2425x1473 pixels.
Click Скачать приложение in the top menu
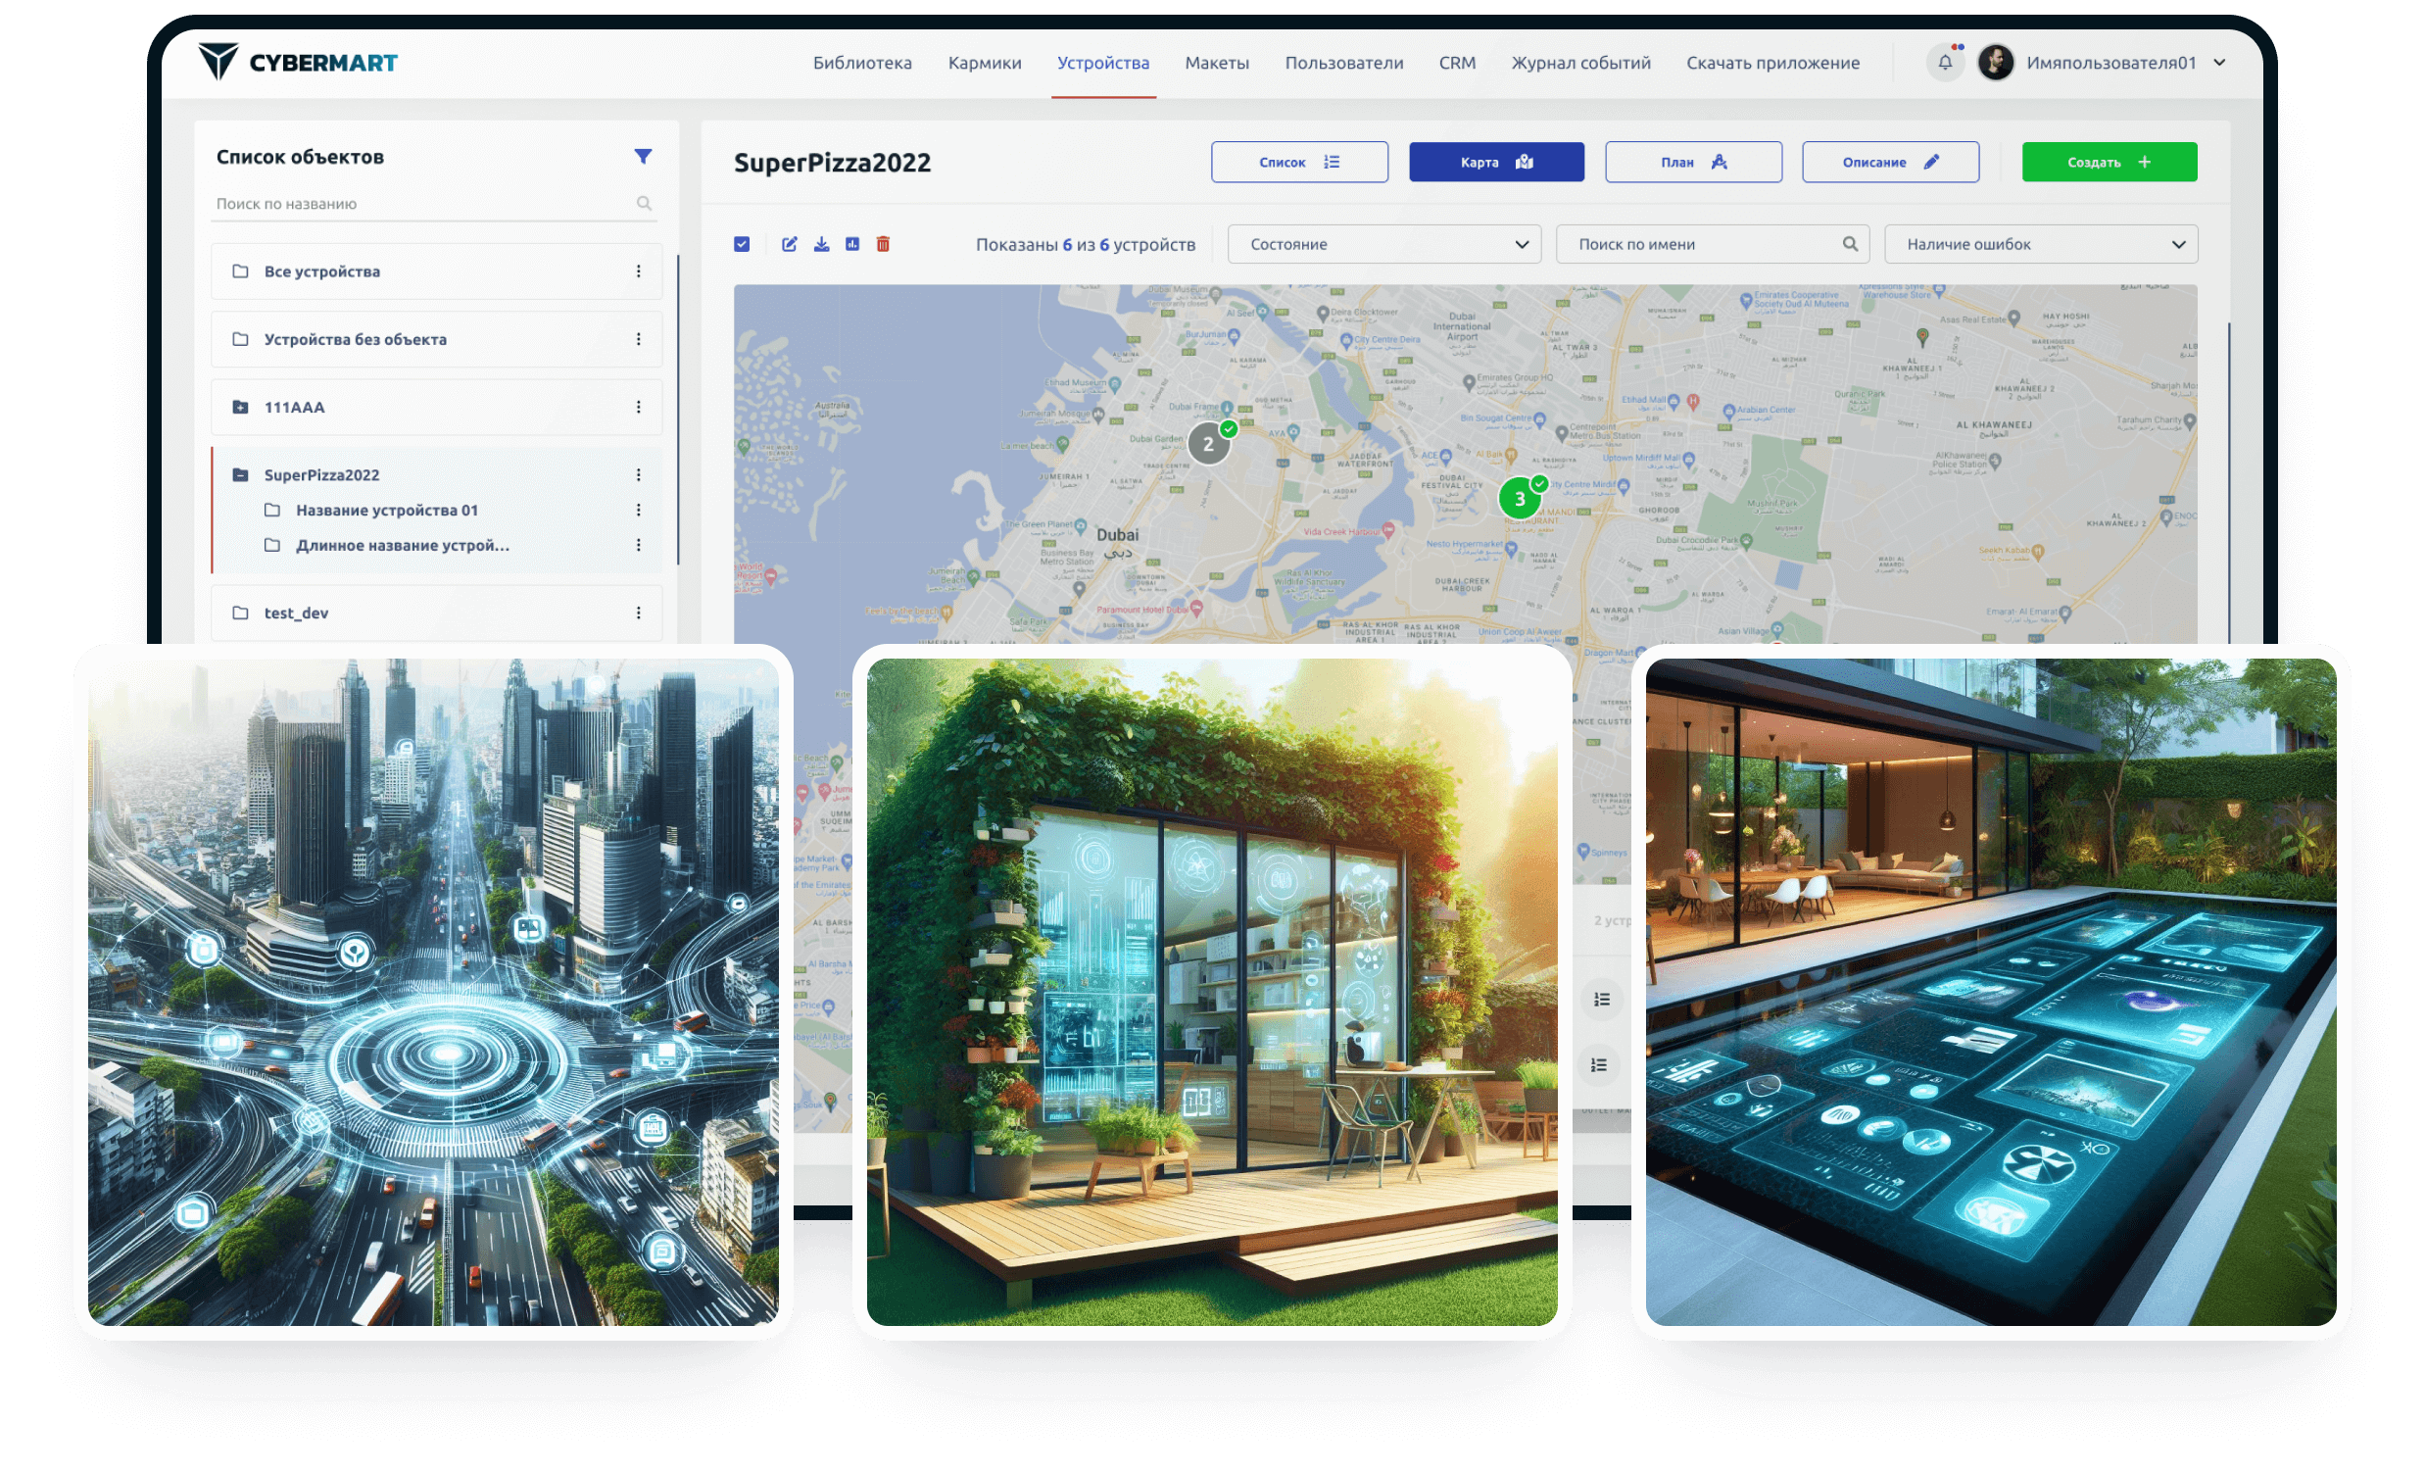pyautogui.click(x=1772, y=63)
